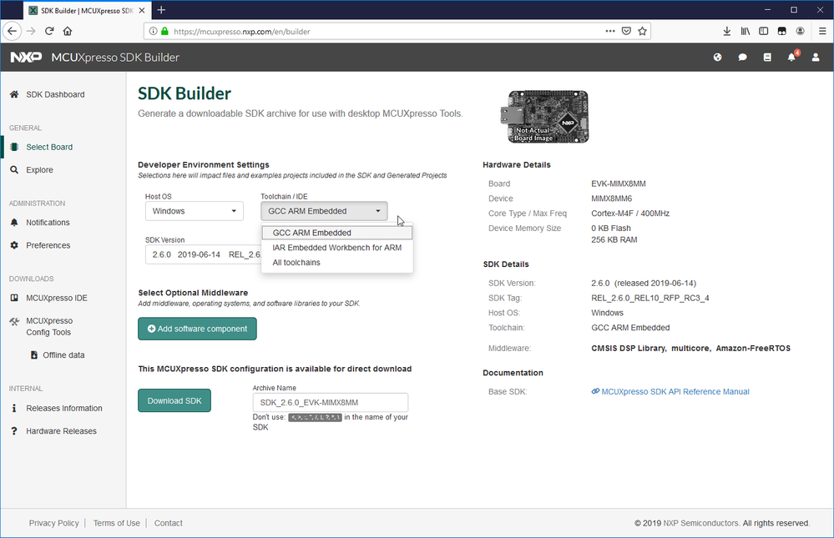This screenshot has height=538, width=834.
Task: Click the MCUXpresso SDK Builder title
Action: pyautogui.click(x=115, y=58)
